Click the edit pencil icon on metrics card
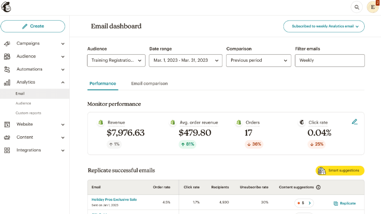The height and width of the screenshot is (214, 381). [354, 122]
